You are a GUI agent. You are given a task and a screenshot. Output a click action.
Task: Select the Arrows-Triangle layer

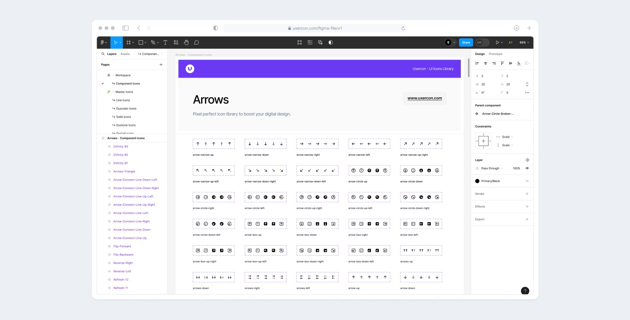(x=124, y=171)
